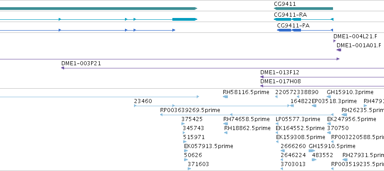Viewport: 384px width, 171px height.
Task: Click the 371603 feature label
Action: coord(199,164)
